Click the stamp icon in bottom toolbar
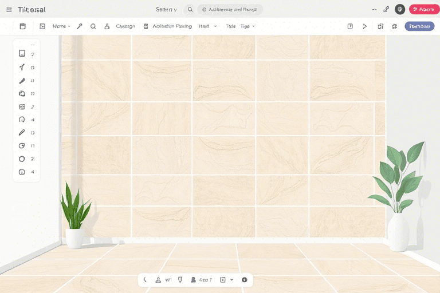Screen dimensions: 440x293 [158, 280]
